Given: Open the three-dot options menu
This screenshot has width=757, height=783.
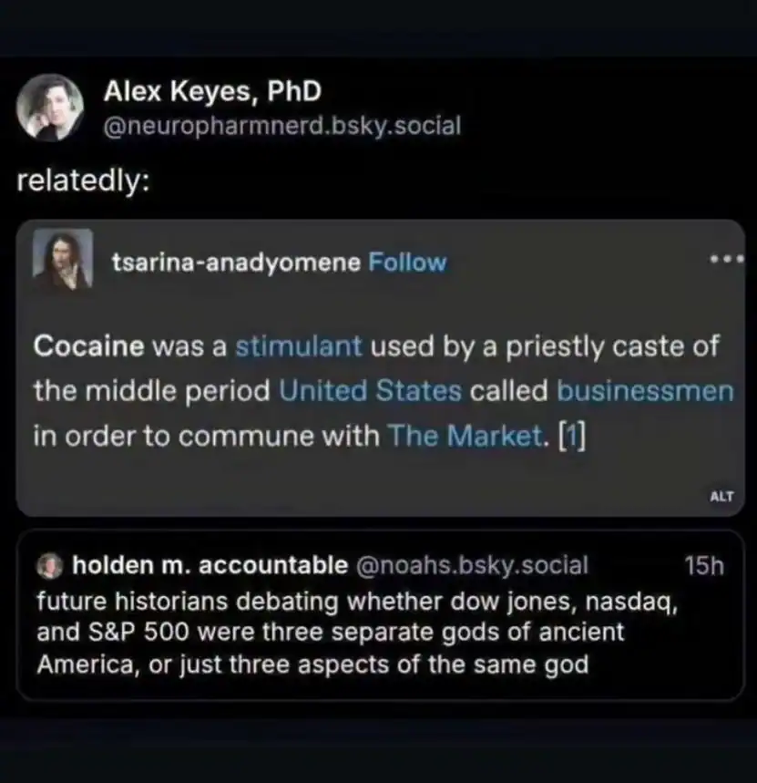Looking at the screenshot, I should click(726, 260).
